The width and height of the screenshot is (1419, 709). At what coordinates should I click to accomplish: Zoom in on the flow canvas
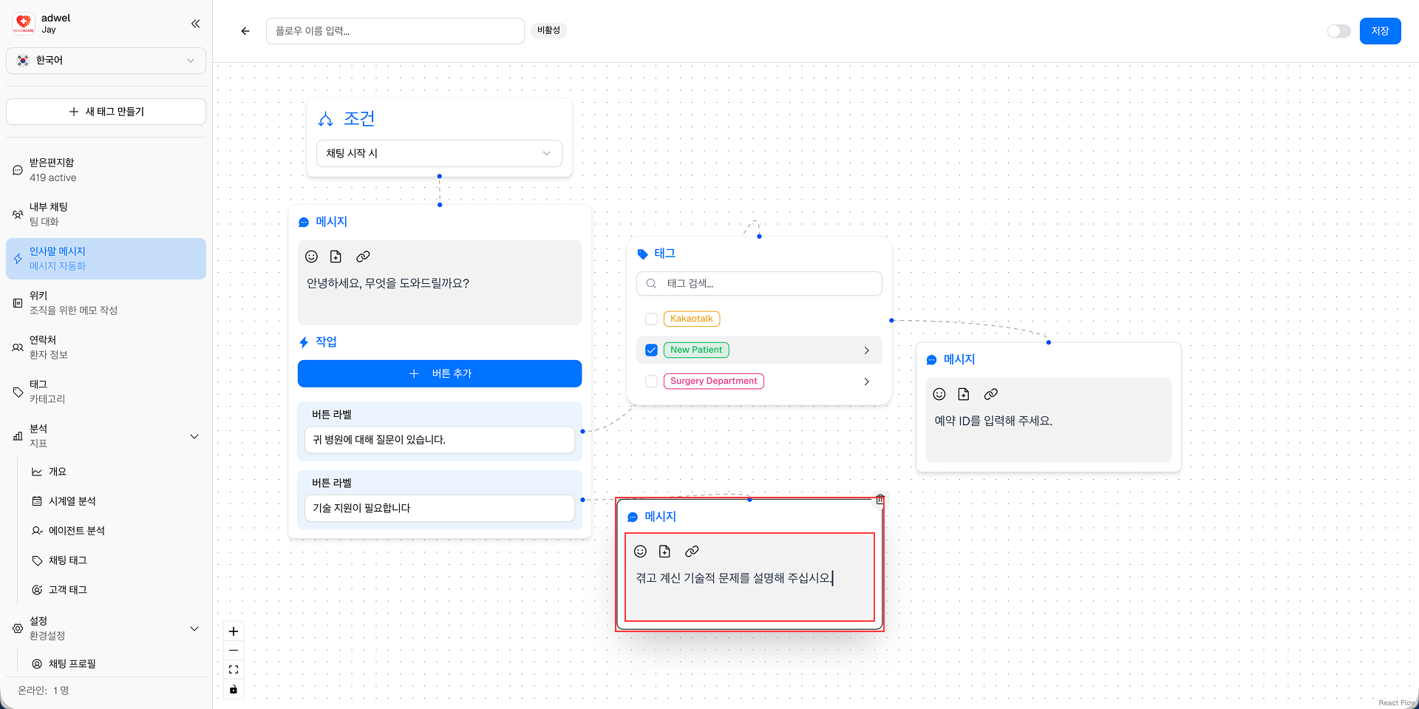(x=234, y=631)
